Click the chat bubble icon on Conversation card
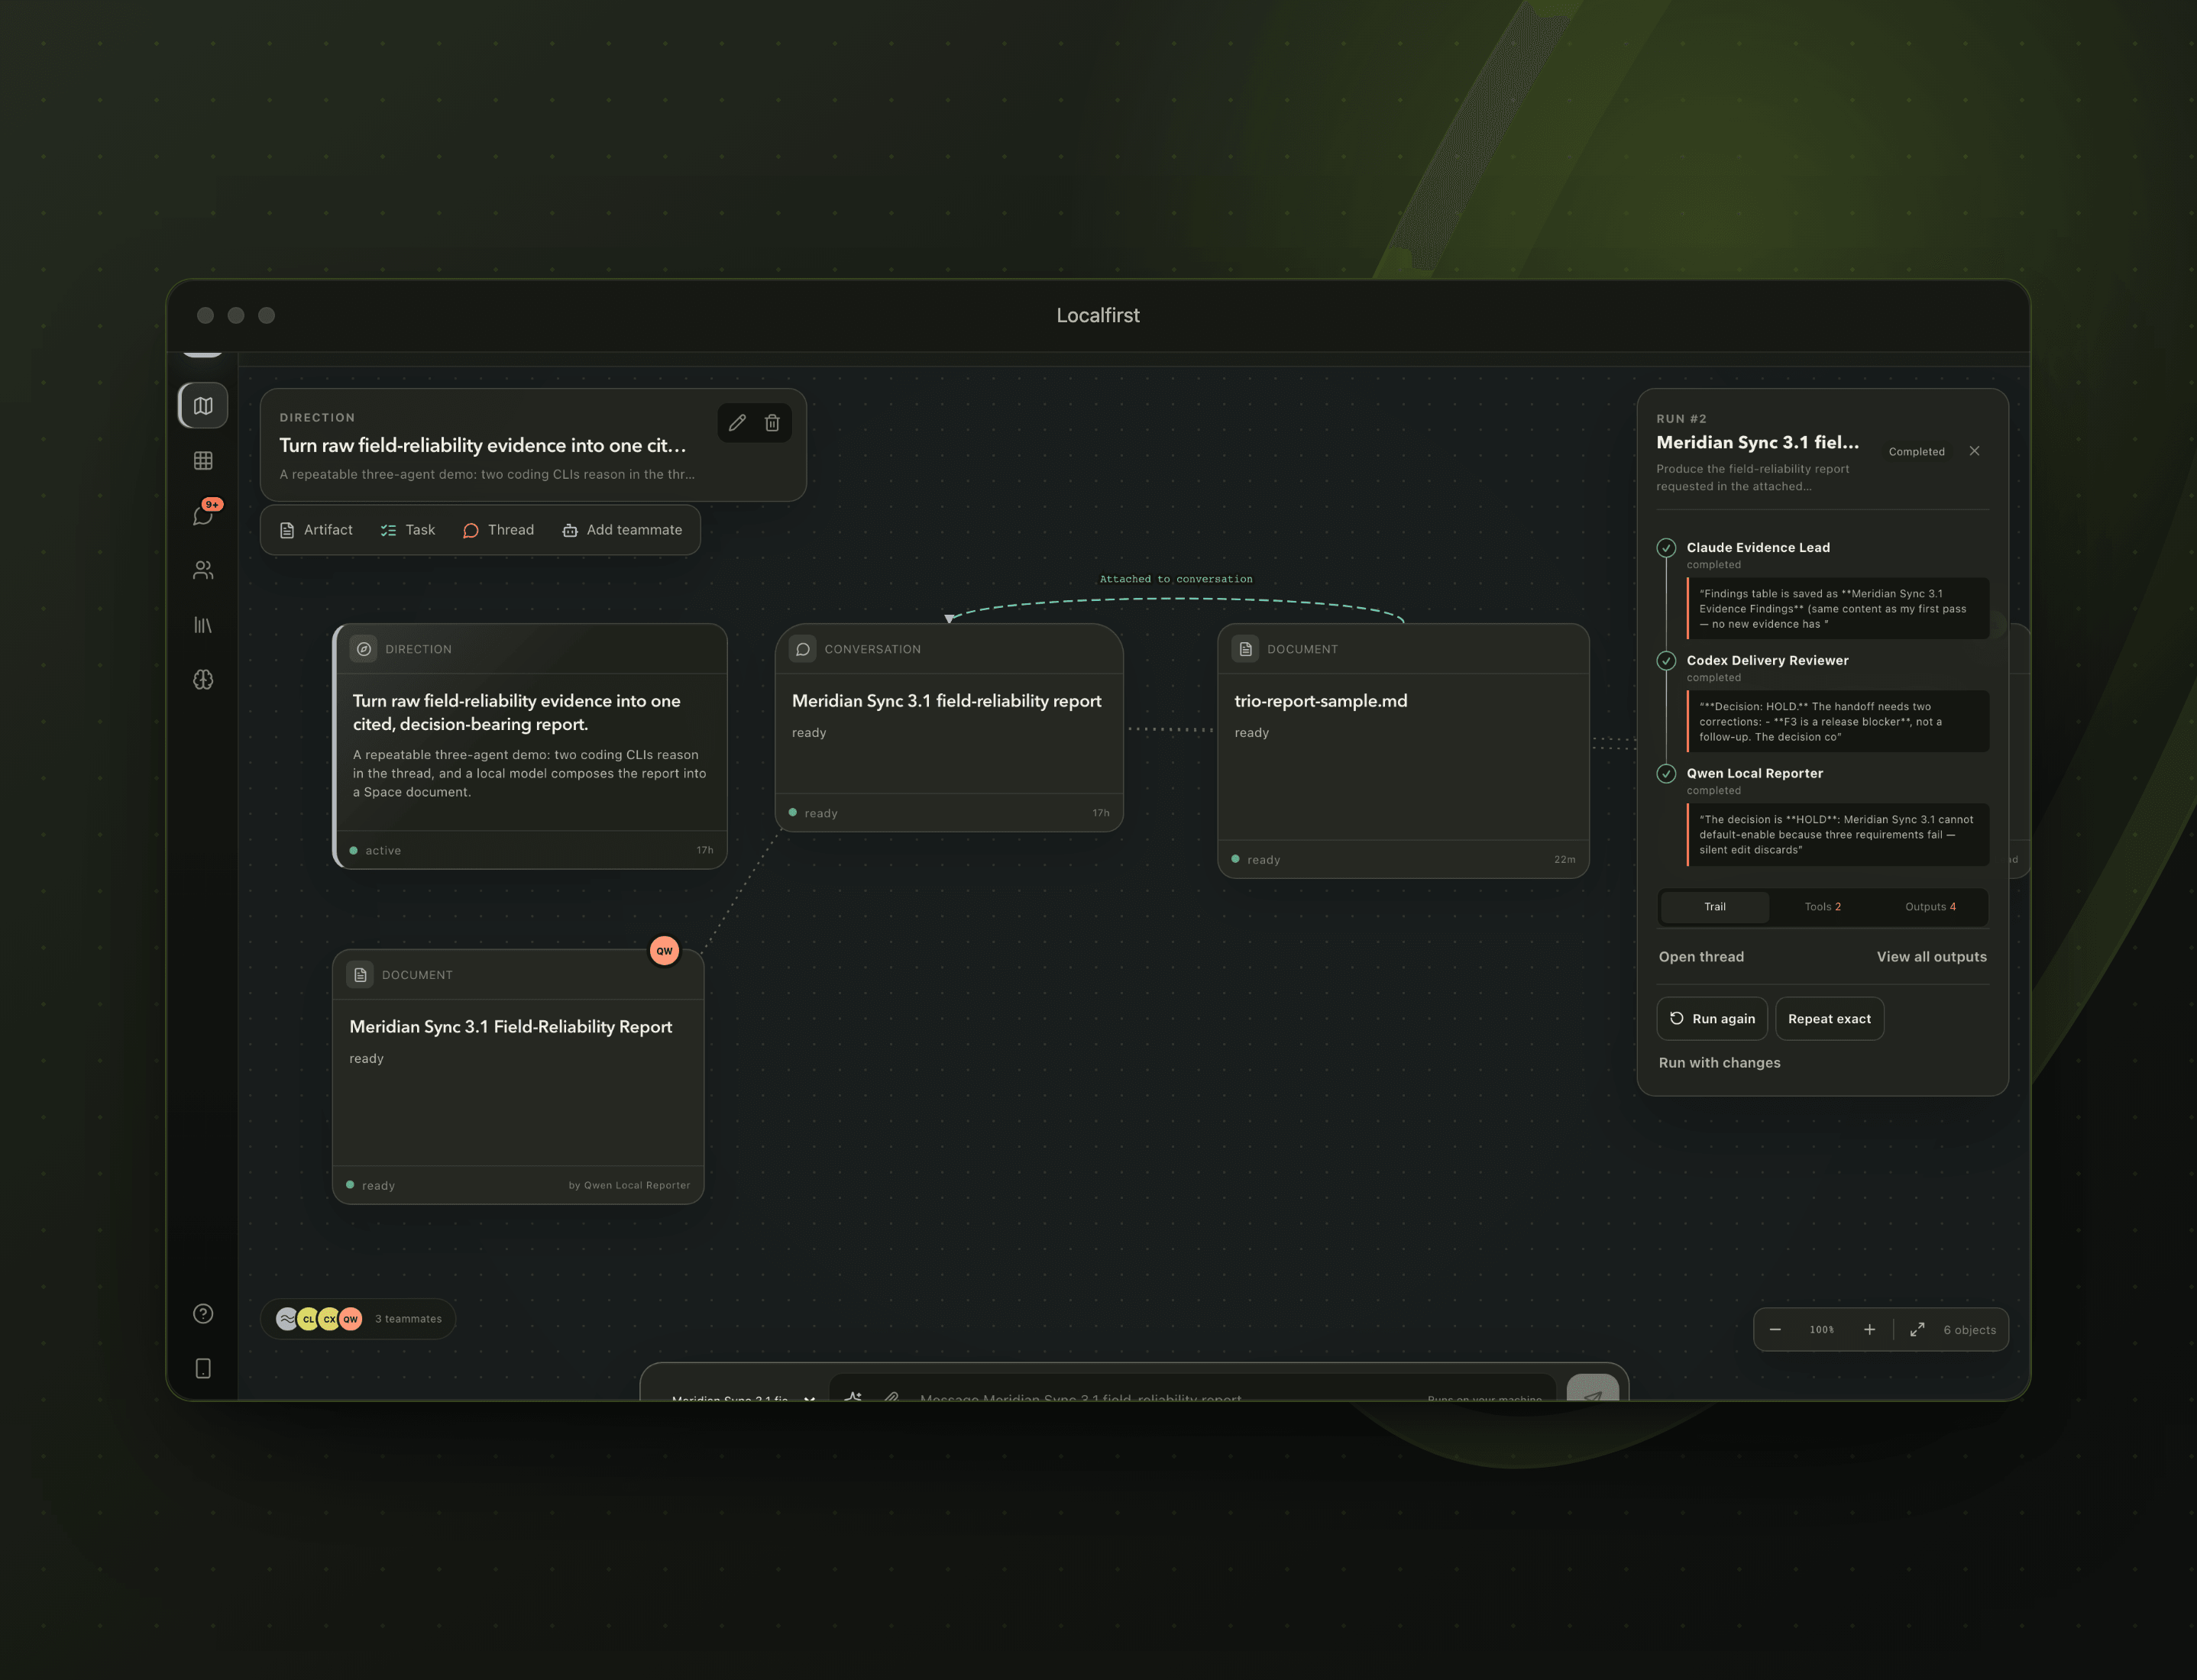Screen dimensions: 2197x1680 [802, 649]
